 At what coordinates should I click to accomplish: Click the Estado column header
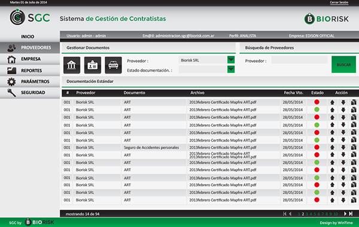(317, 93)
